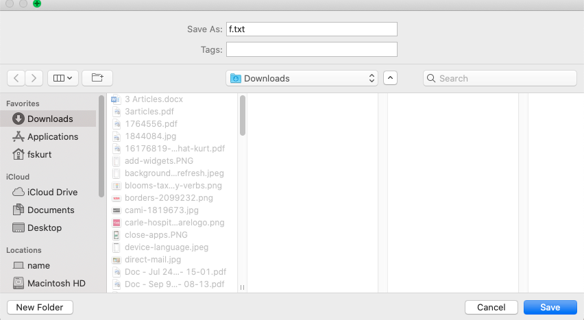
Task: Click the Search field
Action: pyautogui.click(x=500, y=78)
